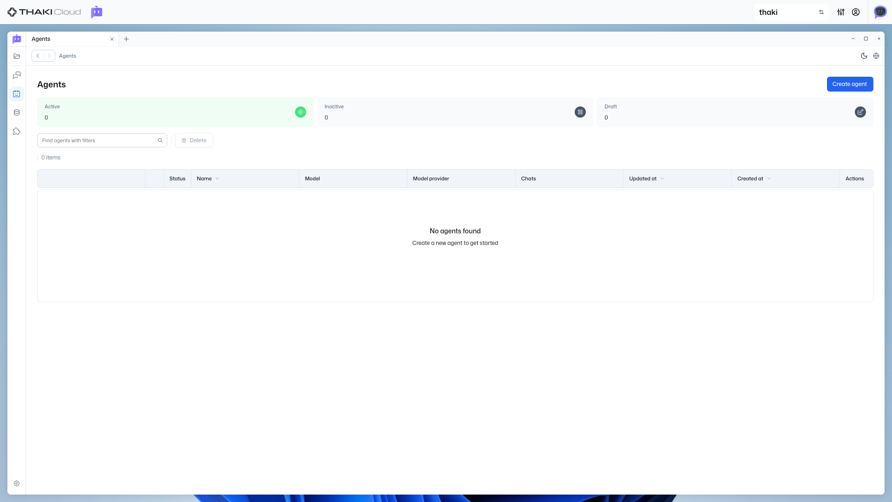This screenshot has width=892, height=502.
Task: Select the agents icon in sidebar
Action: pos(17,94)
